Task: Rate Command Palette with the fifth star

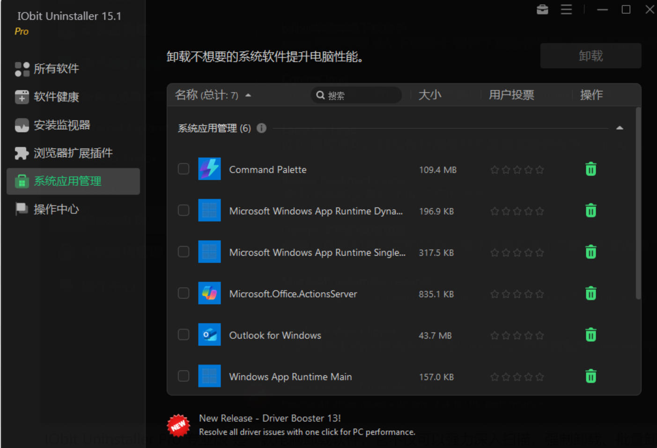Action: (x=540, y=170)
